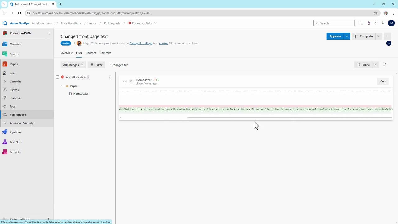This screenshot has height=224, width=398.
Task: Open the work items list icon in header
Action: click(361, 23)
